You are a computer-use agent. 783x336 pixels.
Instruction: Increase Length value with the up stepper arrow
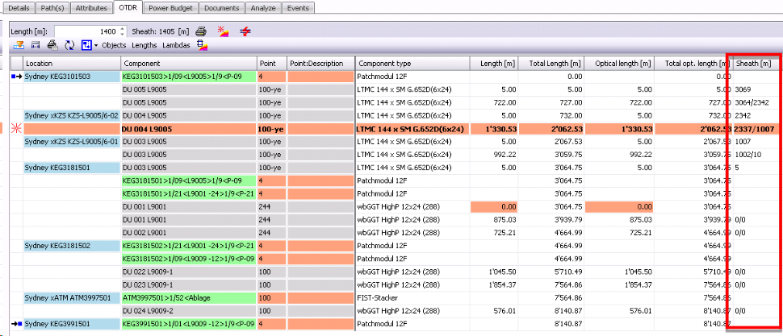click(124, 29)
